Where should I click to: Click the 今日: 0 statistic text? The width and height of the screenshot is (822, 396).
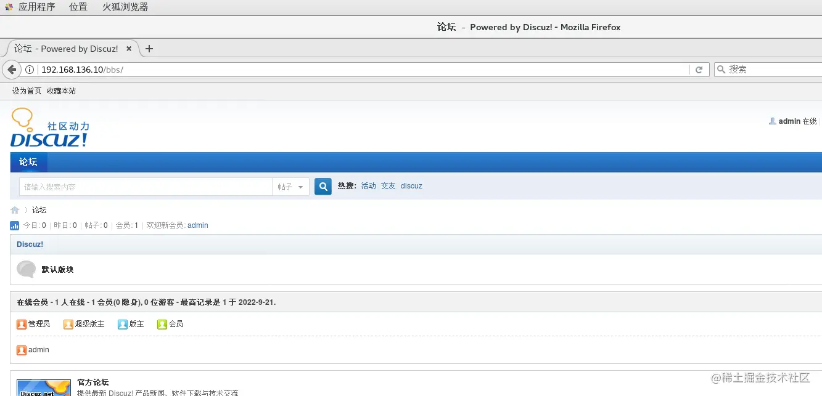click(35, 225)
